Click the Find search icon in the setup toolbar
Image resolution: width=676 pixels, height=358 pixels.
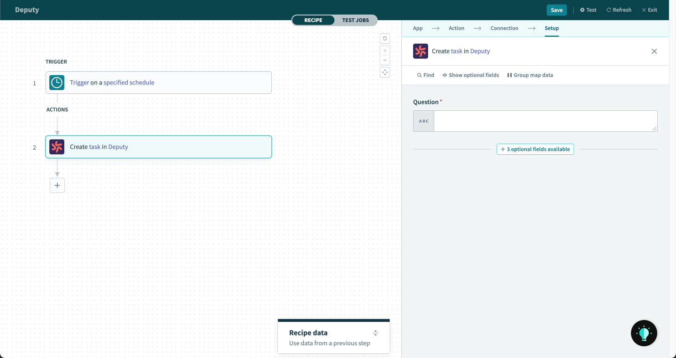(419, 75)
